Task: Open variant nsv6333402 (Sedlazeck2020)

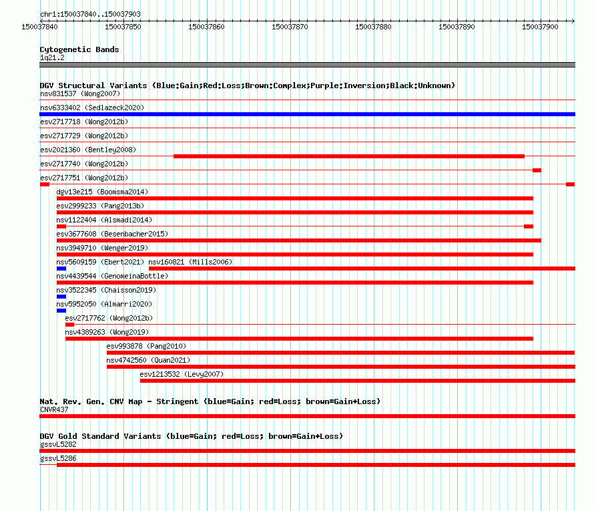Action: coord(92,108)
